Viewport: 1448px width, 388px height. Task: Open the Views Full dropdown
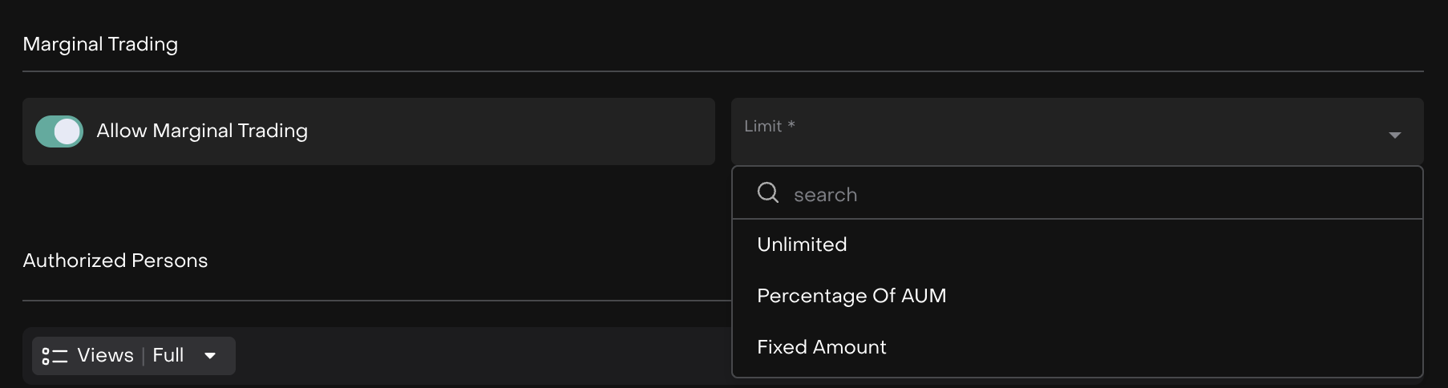[134, 356]
